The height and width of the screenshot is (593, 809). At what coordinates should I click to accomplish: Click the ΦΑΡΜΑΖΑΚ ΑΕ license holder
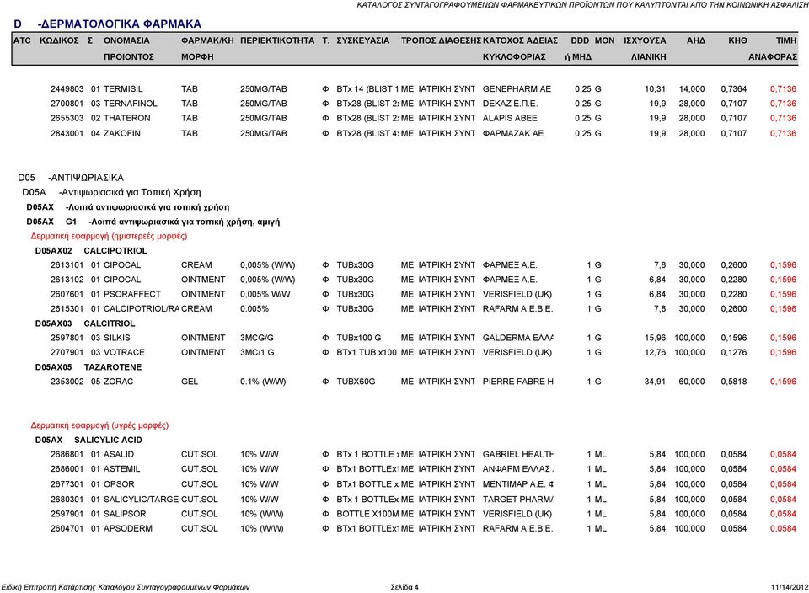point(513,133)
